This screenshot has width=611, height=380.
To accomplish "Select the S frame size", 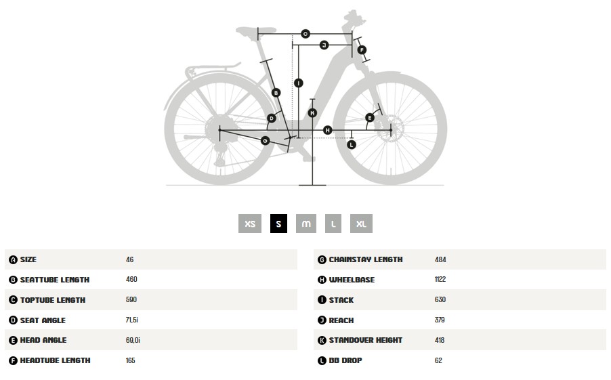I will [x=278, y=224].
